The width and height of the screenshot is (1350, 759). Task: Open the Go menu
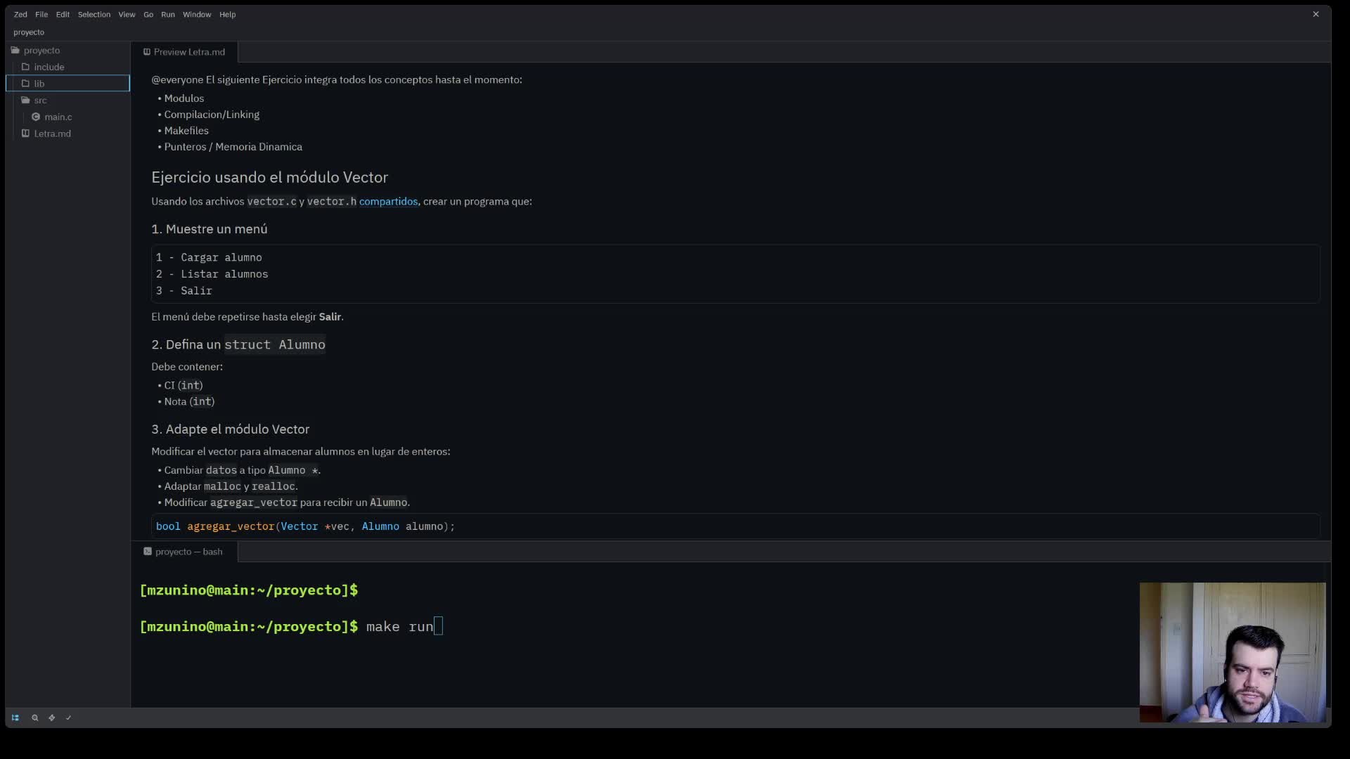coord(148,14)
